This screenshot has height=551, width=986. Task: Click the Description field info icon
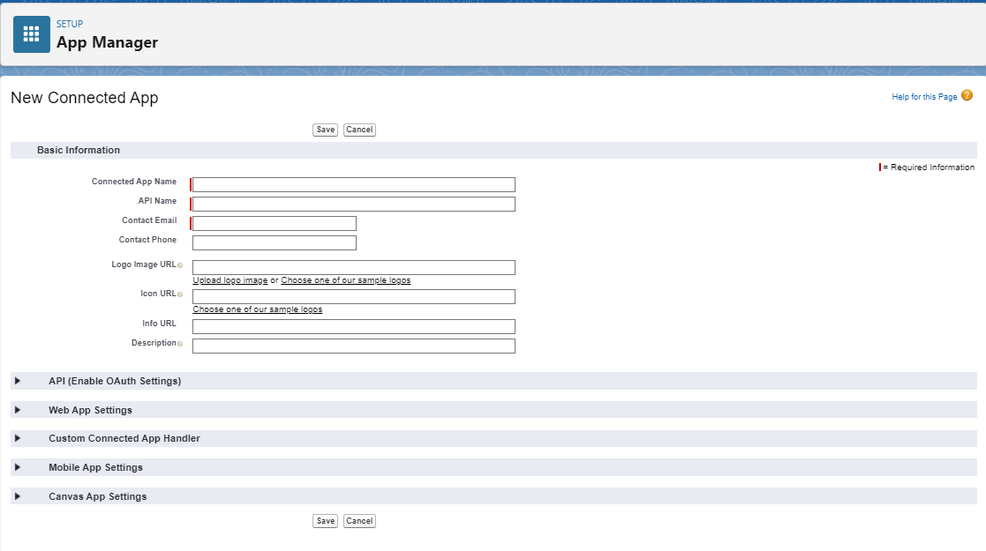[x=180, y=344]
